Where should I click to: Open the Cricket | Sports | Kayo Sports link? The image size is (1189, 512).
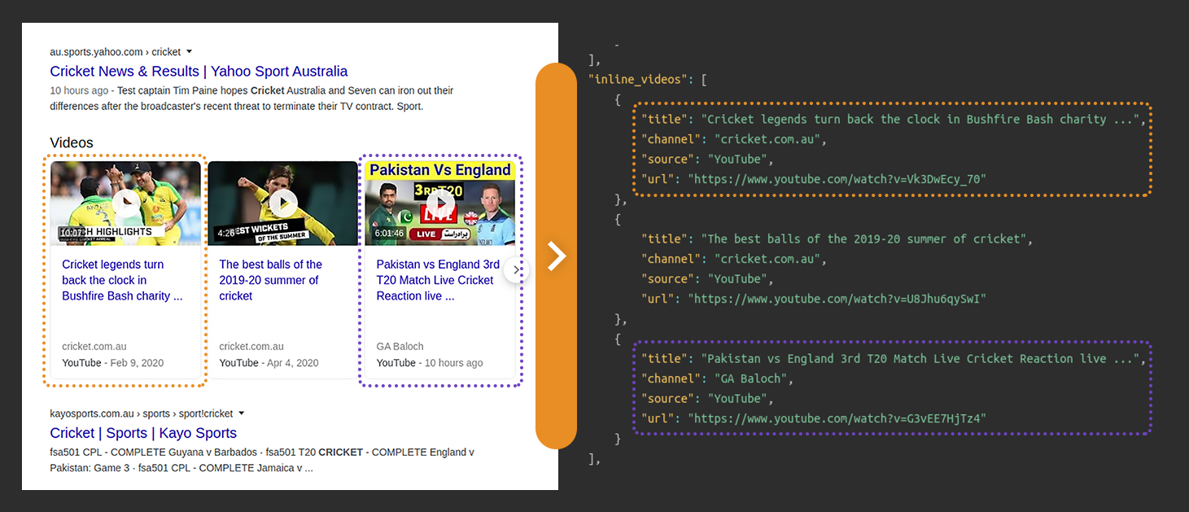143,432
